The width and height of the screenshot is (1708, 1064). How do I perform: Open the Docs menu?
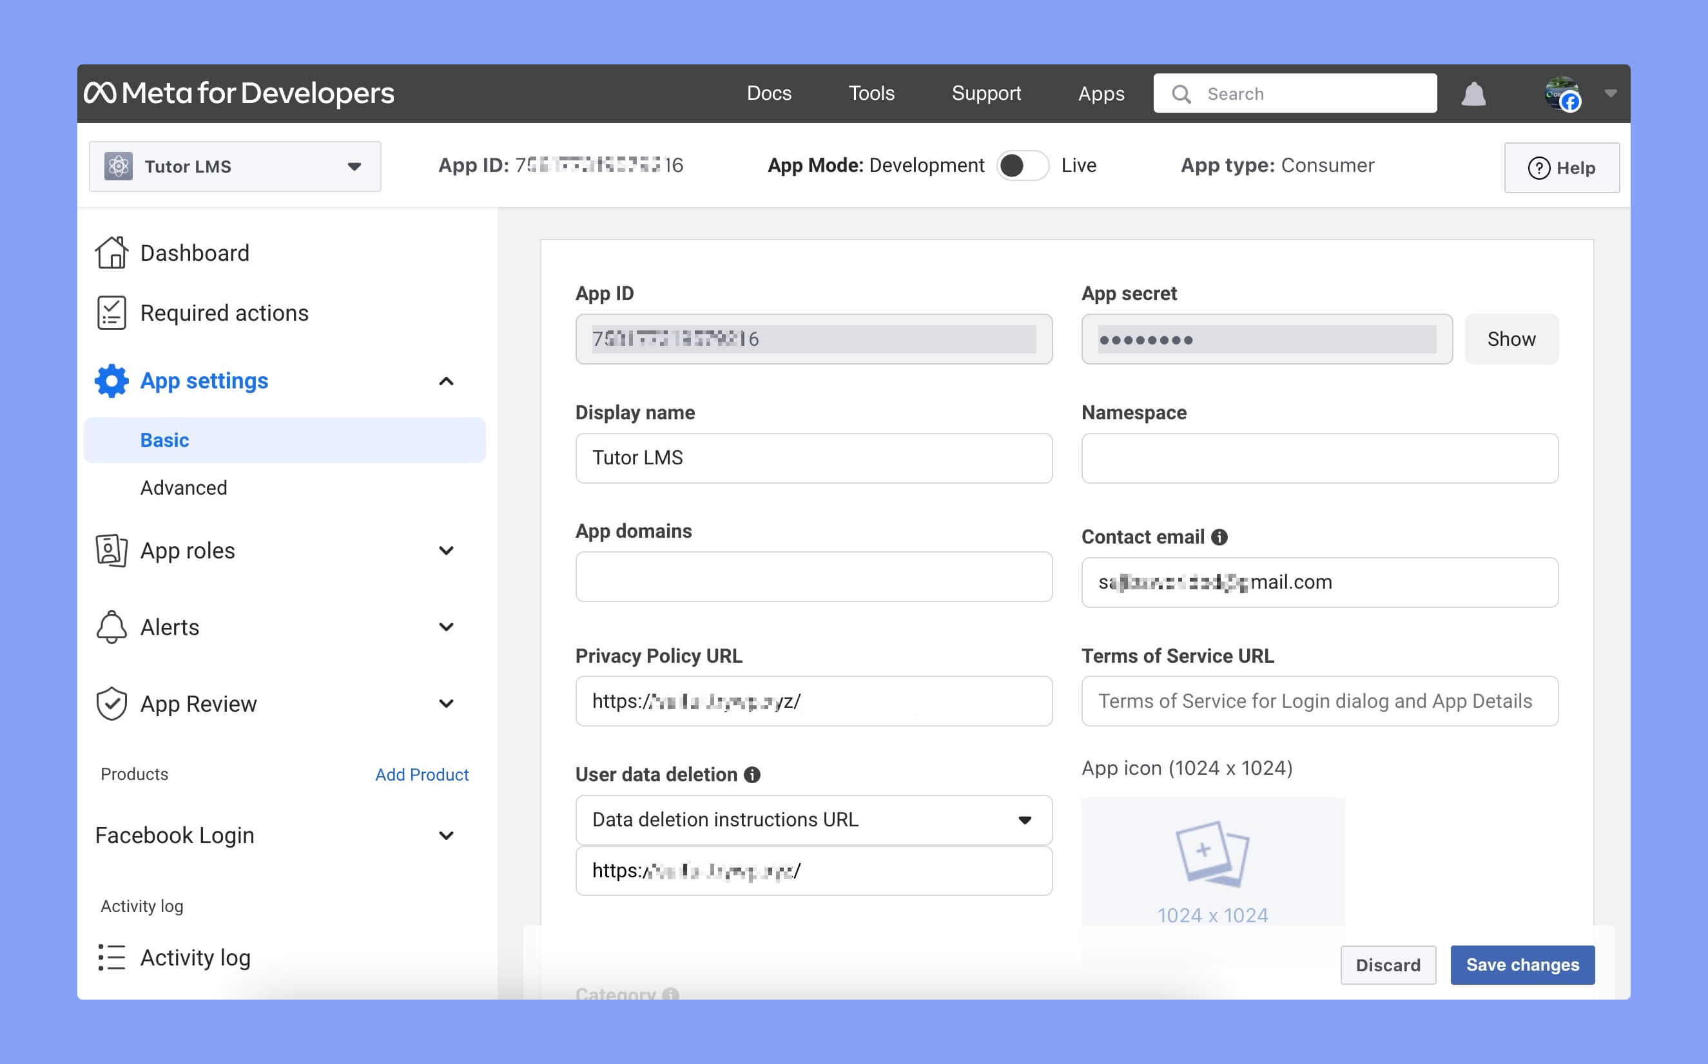pyautogui.click(x=769, y=93)
